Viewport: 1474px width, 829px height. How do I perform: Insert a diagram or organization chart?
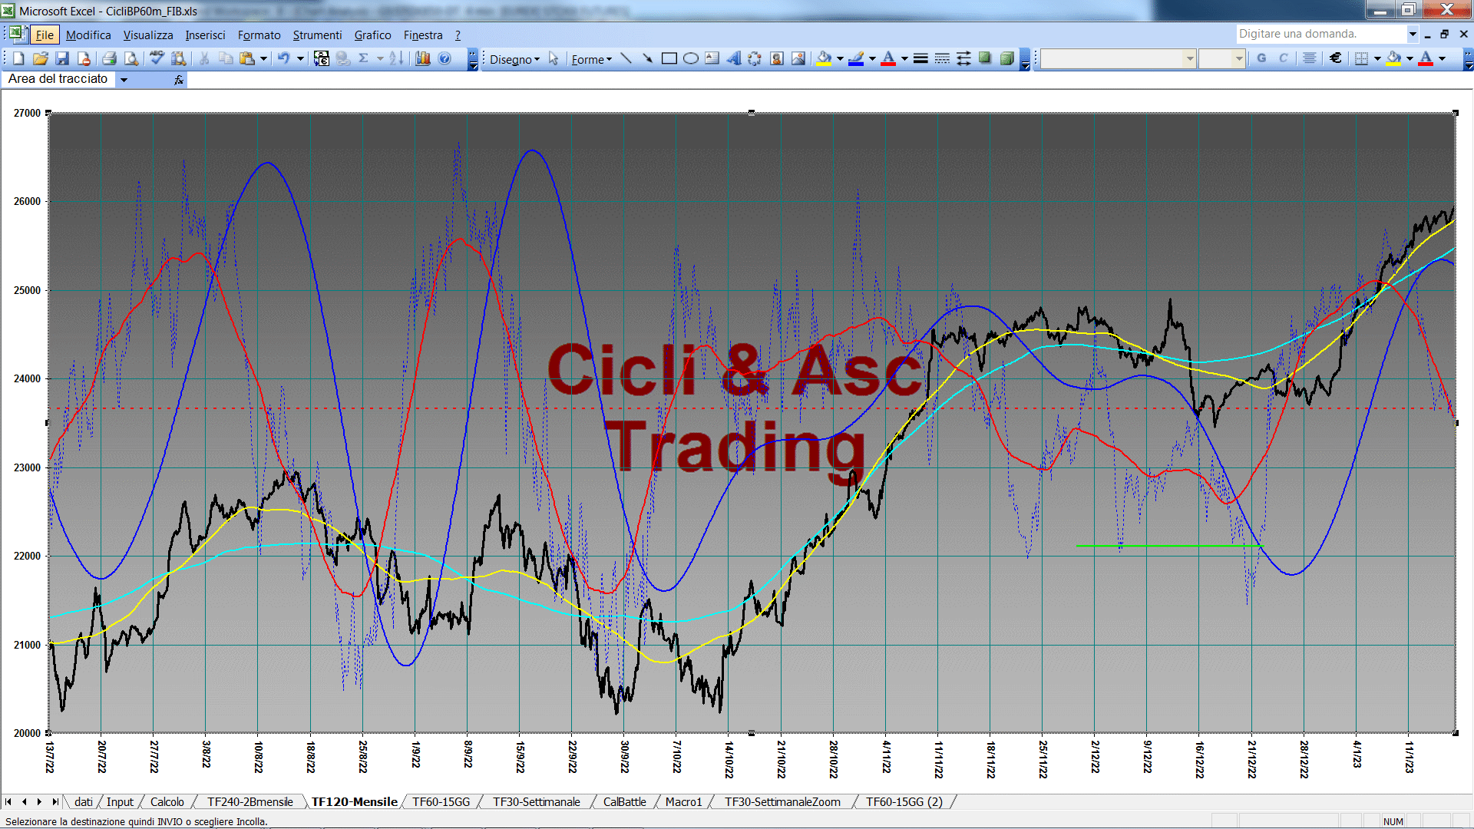point(755,58)
